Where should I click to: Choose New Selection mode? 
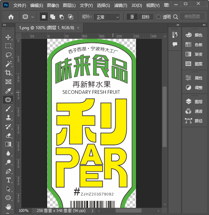pyautogui.click(x=44, y=17)
